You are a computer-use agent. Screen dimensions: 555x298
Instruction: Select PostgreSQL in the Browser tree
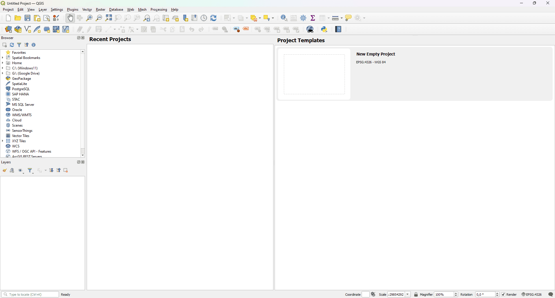(x=21, y=89)
